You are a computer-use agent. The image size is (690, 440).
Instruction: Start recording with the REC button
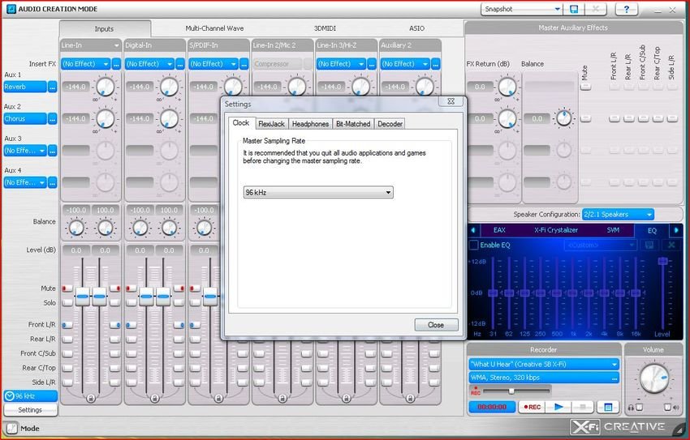click(x=532, y=407)
